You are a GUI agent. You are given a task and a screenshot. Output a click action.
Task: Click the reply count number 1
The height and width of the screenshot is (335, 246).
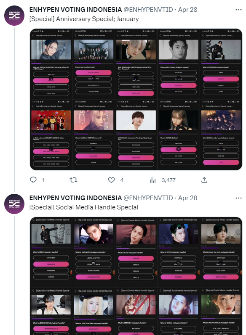[x=43, y=180]
